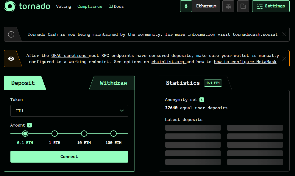
Task: Select the 0.1 ETH amount option
Action: click(25, 133)
